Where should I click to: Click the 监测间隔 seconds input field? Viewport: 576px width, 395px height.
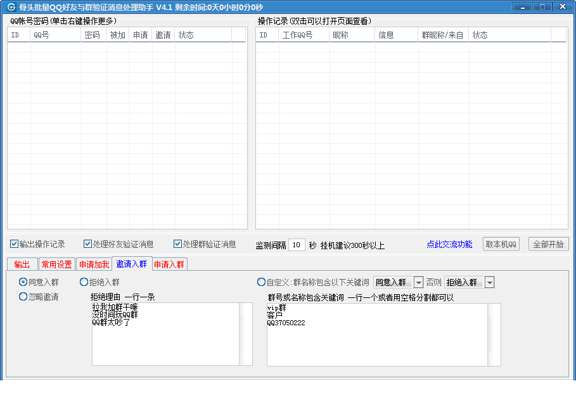[x=297, y=245]
